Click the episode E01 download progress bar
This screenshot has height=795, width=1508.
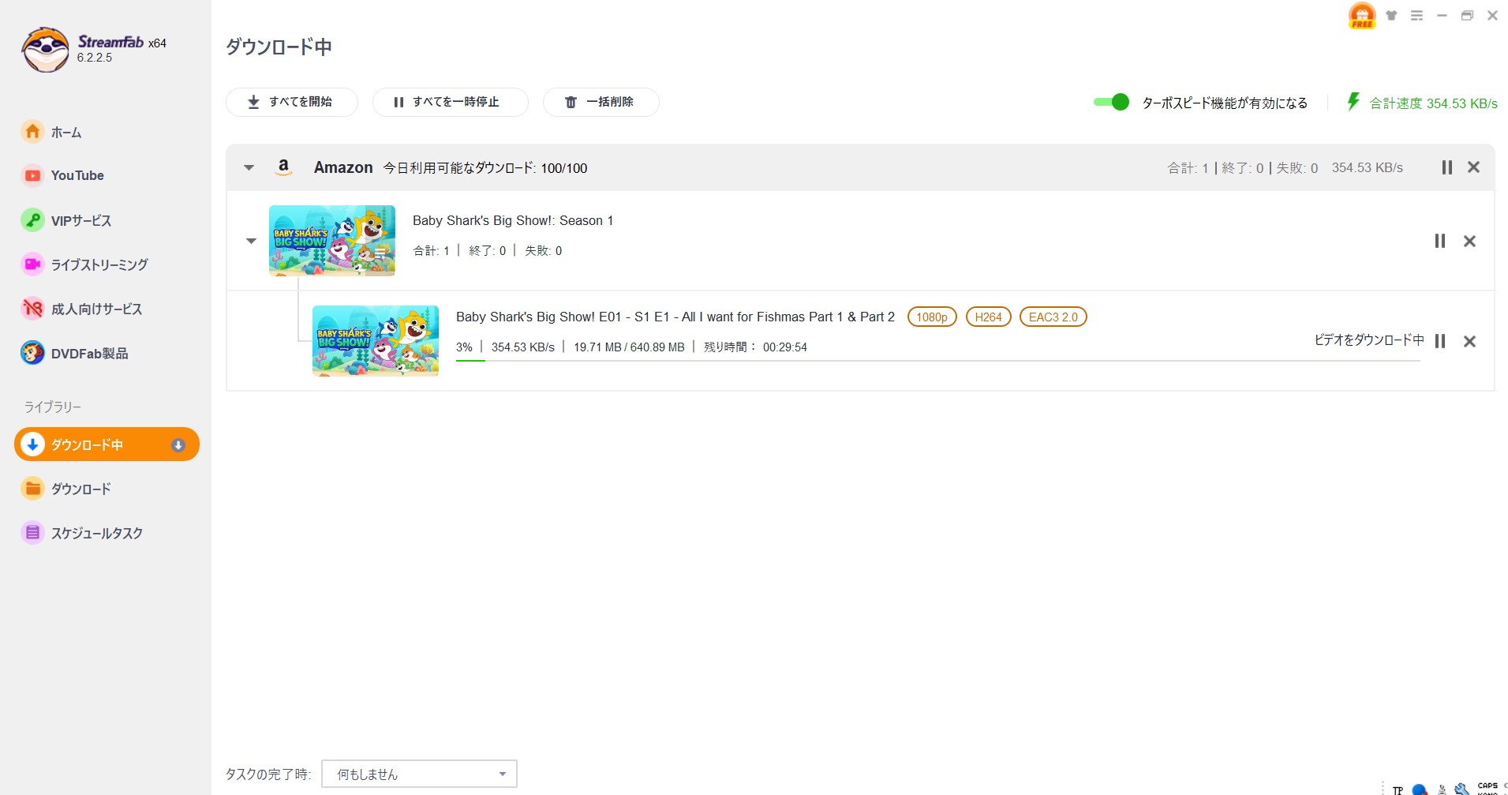click(x=937, y=361)
